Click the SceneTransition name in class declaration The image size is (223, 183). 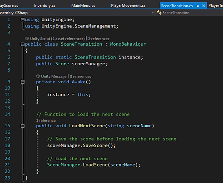click(x=81, y=44)
